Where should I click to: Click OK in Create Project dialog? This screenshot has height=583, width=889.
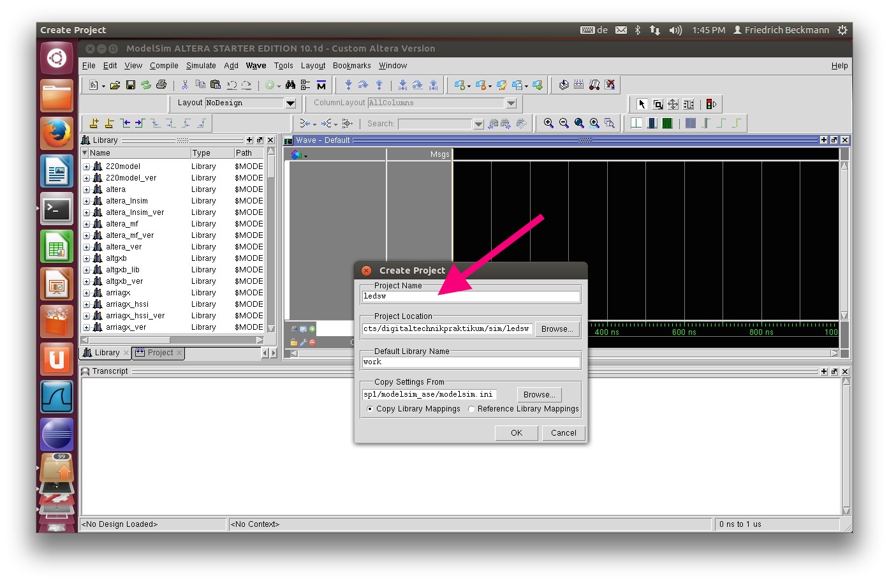tap(516, 432)
